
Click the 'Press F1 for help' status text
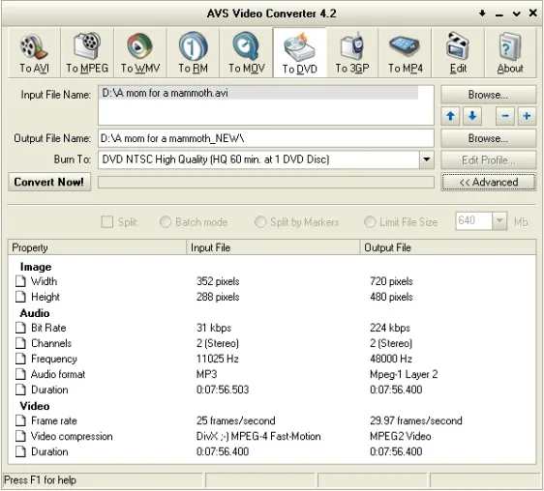tap(40, 480)
